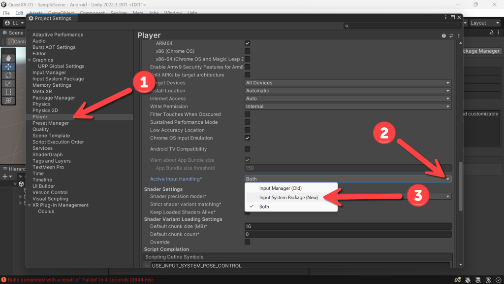
Task: Open the Target Devices dropdown
Action: [348, 83]
